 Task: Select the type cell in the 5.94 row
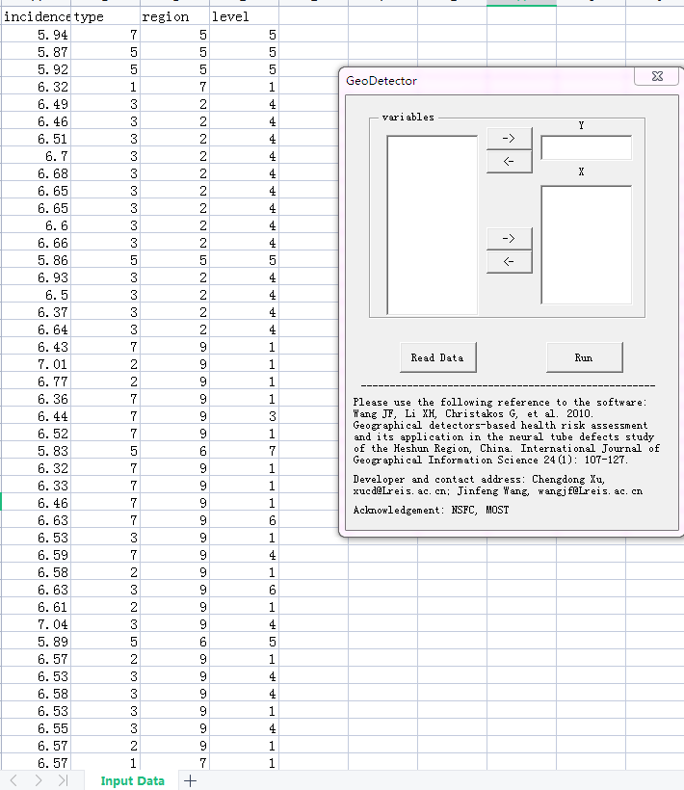[106, 35]
